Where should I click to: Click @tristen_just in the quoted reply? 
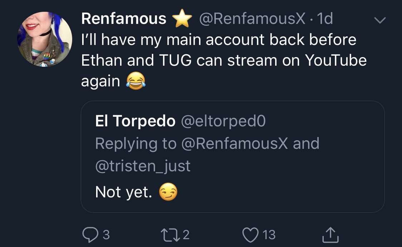click(x=143, y=166)
